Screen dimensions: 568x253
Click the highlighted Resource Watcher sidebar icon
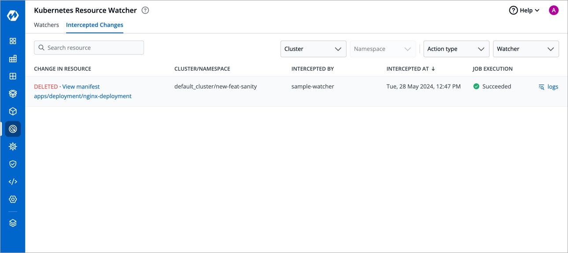coord(13,129)
